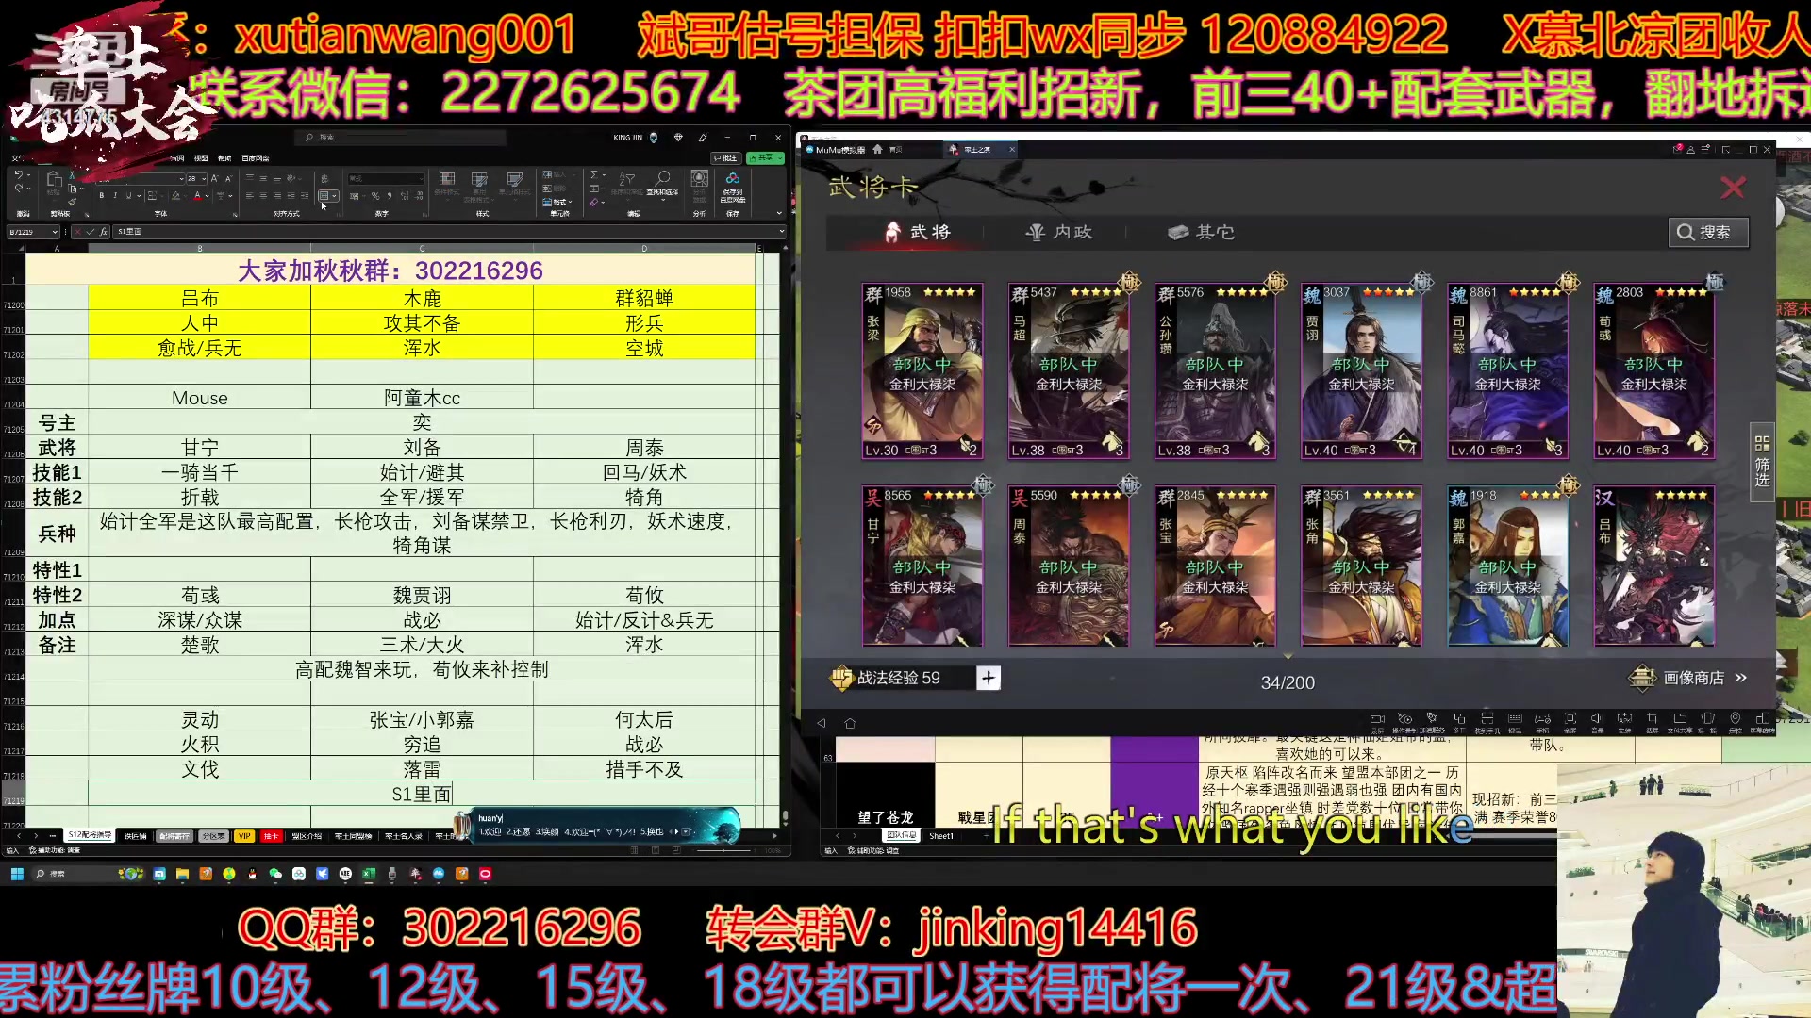Click the Undo arrow in Excel
This screenshot has height=1018, width=1811.
click(19, 174)
